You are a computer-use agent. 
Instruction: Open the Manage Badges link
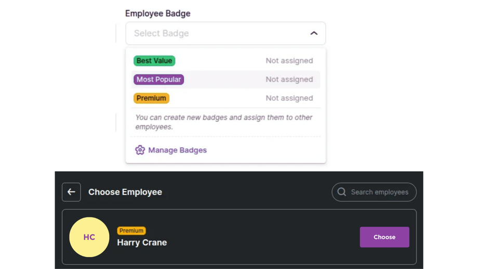tap(177, 150)
